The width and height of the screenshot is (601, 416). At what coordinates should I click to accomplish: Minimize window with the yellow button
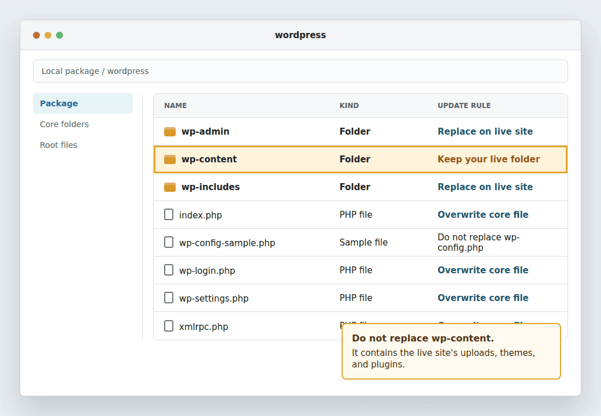[x=48, y=35]
